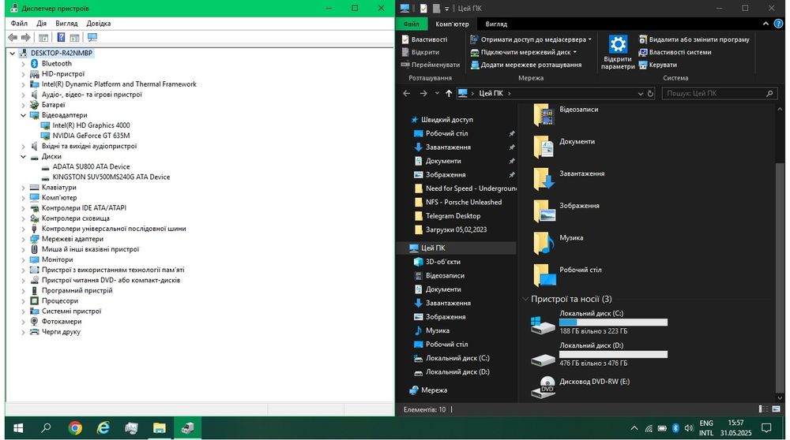This screenshot has height=440, width=790.
Task: Expand the Монітори category
Action: click(x=23, y=259)
